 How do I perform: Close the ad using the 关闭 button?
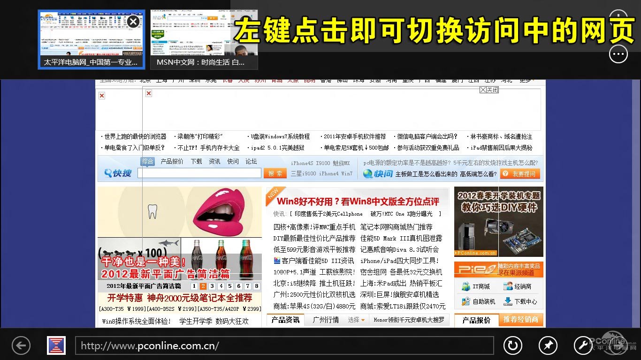pos(489,90)
